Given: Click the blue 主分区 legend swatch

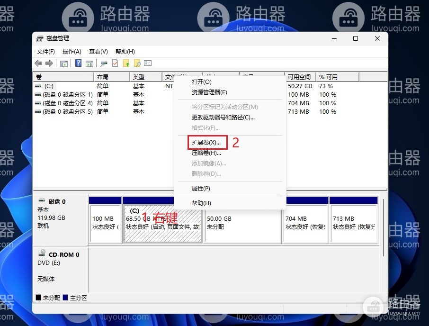Looking at the screenshot, I should click(x=65, y=298).
